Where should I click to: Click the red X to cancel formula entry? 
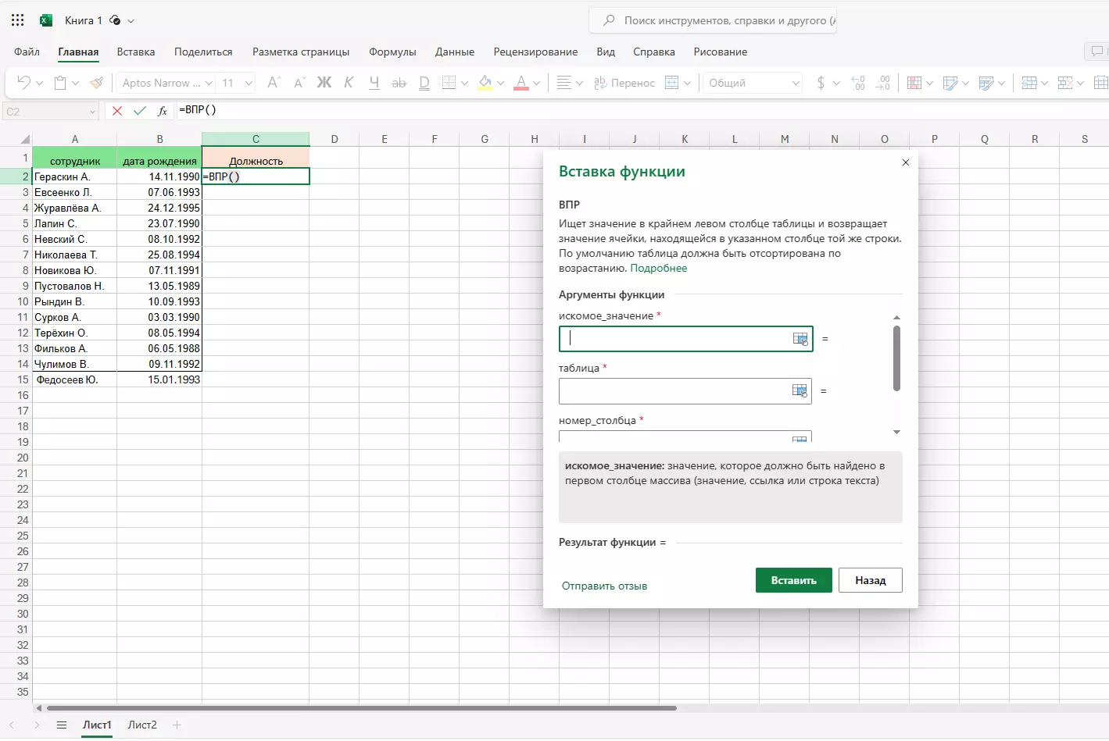tap(117, 111)
